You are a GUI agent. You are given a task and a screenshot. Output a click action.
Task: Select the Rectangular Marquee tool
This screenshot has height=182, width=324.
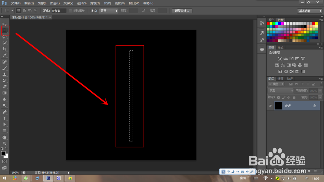[x=5, y=30]
